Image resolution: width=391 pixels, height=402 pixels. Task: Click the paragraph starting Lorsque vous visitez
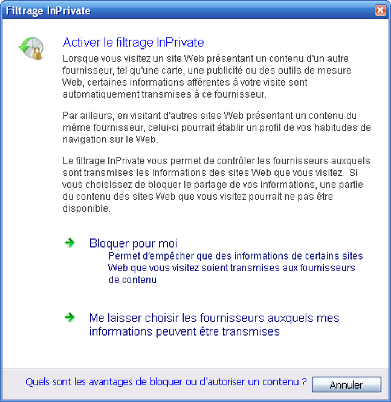(207, 76)
